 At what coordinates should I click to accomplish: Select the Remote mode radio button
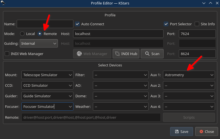coord(40,34)
